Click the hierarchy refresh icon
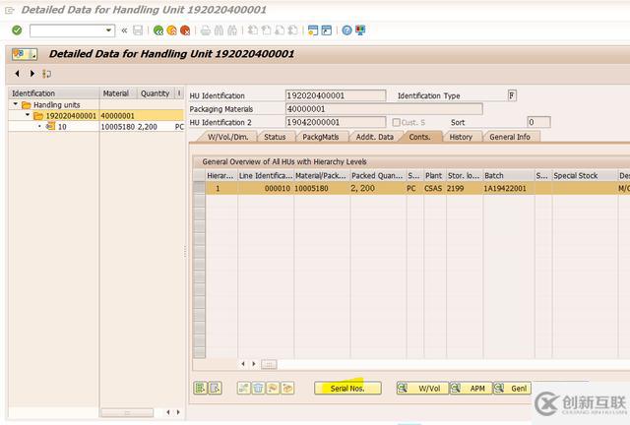 coord(46,74)
